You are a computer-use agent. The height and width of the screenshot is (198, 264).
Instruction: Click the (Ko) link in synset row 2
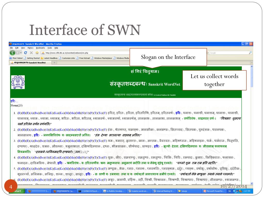[62, 130]
